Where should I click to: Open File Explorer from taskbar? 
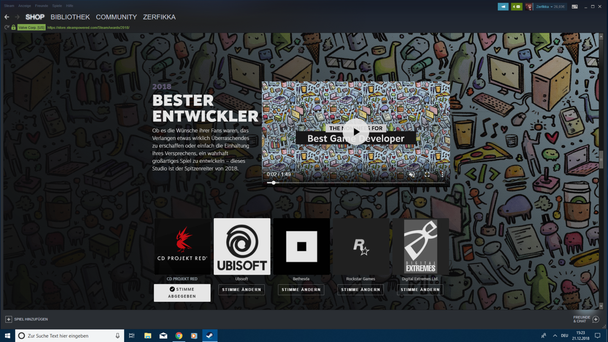tap(148, 336)
